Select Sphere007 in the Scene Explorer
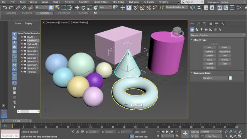 pyautogui.click(x=32, y=68)
